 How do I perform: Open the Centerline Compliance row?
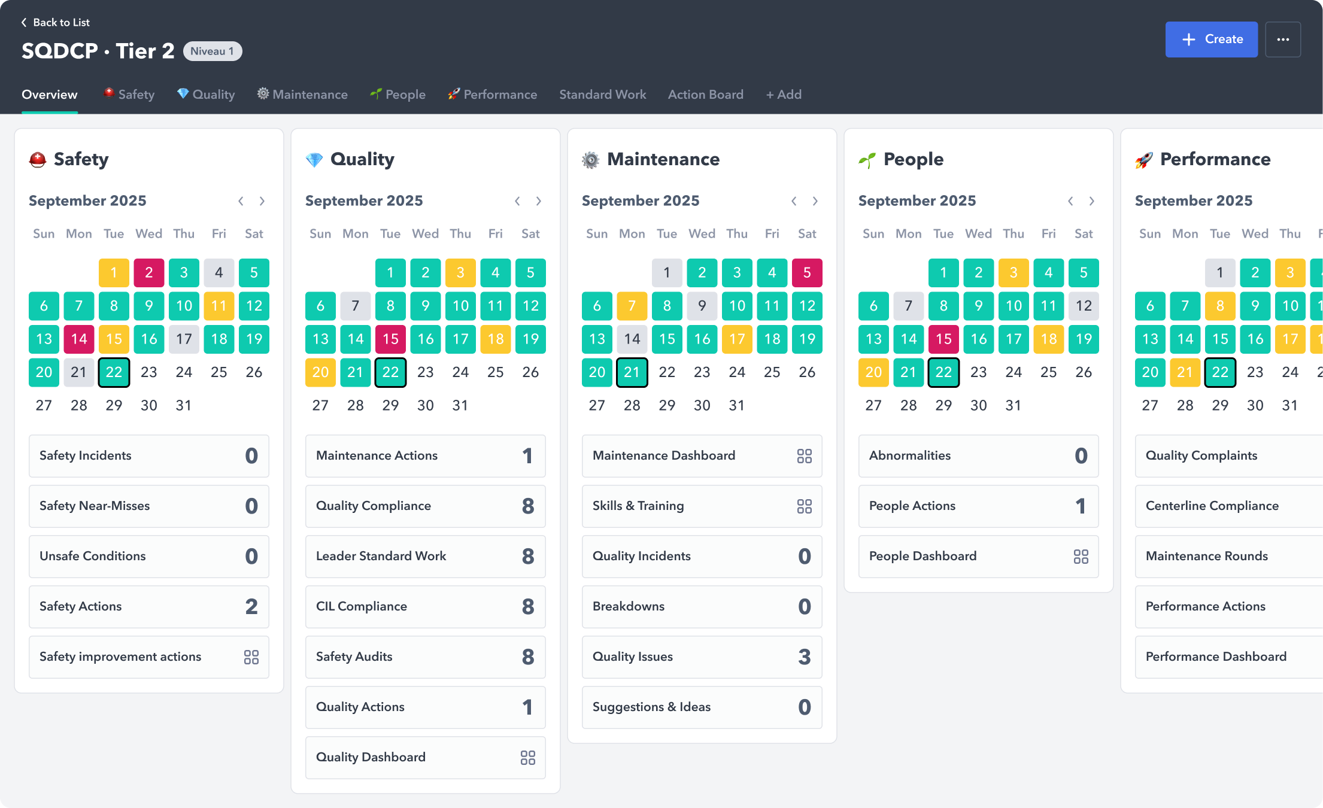pos(1229,506)
